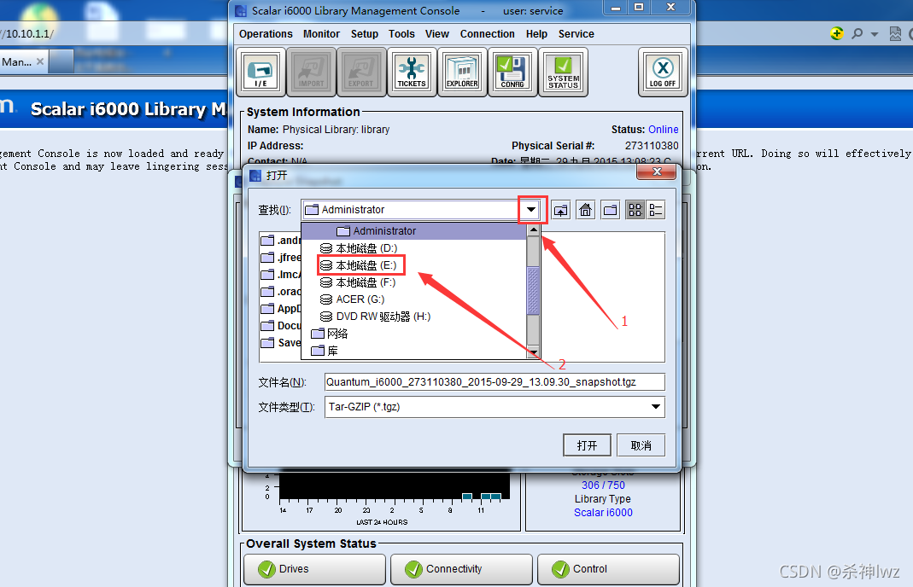Viewport: 913px width, 587px height.
Task: Open the Setup menu
Action: pos(365,34)
